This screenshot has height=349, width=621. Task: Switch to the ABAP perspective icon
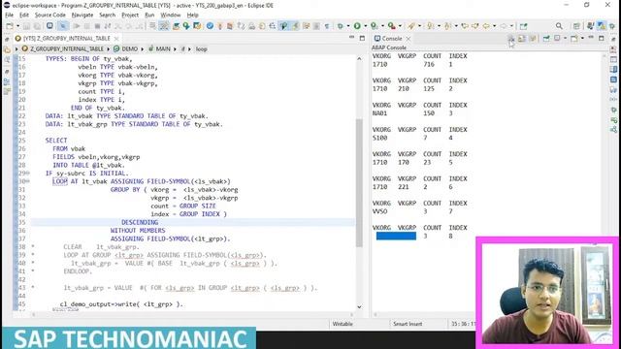click(602, 26)
